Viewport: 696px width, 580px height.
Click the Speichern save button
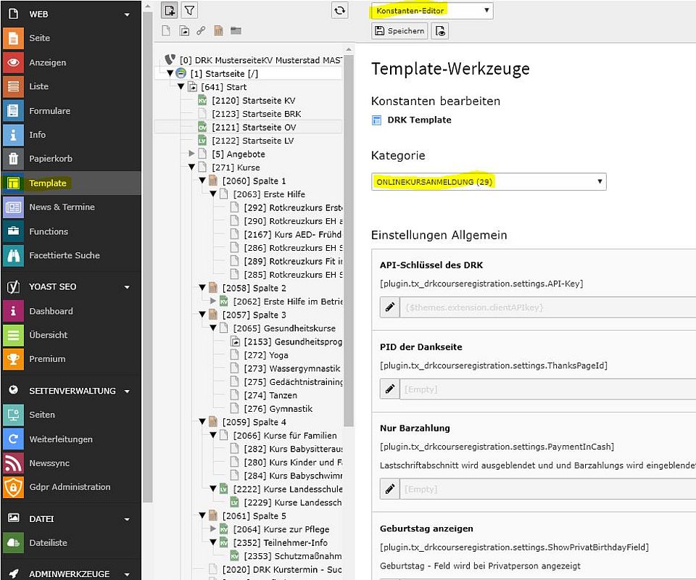click(399, 30)
